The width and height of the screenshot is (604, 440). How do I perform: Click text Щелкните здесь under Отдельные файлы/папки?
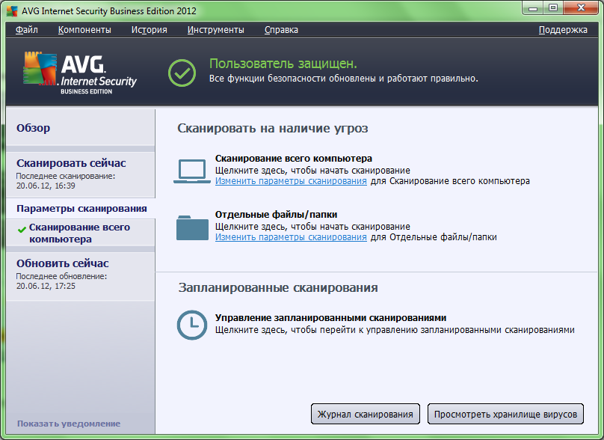pos(312,226)
